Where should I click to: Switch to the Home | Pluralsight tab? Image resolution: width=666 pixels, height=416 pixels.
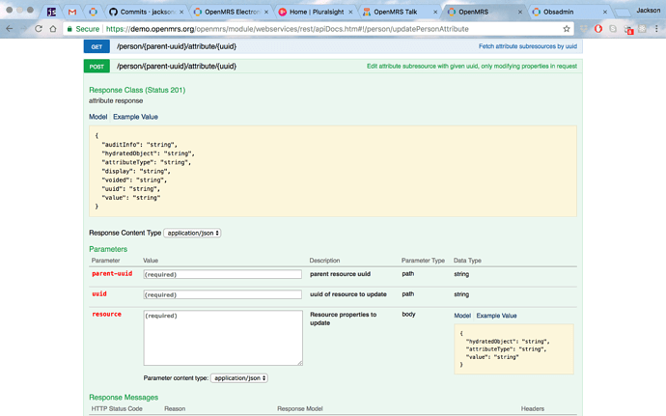315,12
